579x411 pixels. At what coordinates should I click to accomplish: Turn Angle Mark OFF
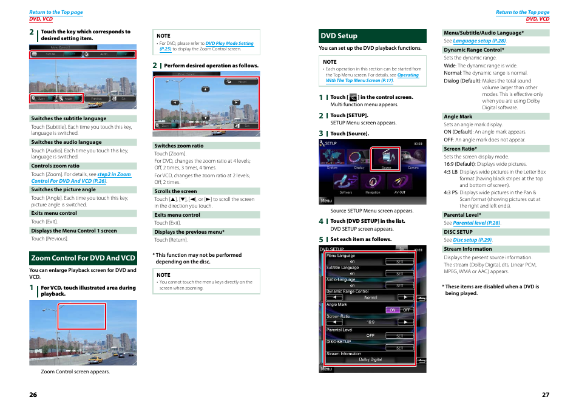coord(407,310)
